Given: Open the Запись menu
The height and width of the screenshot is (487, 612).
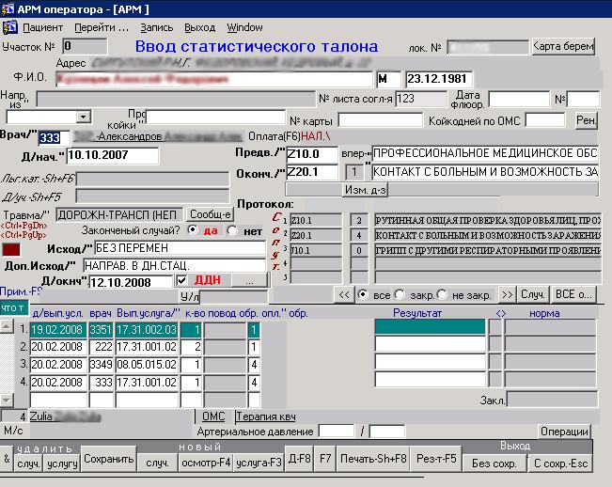Looking at the screenshot, I should click(156, 27).
